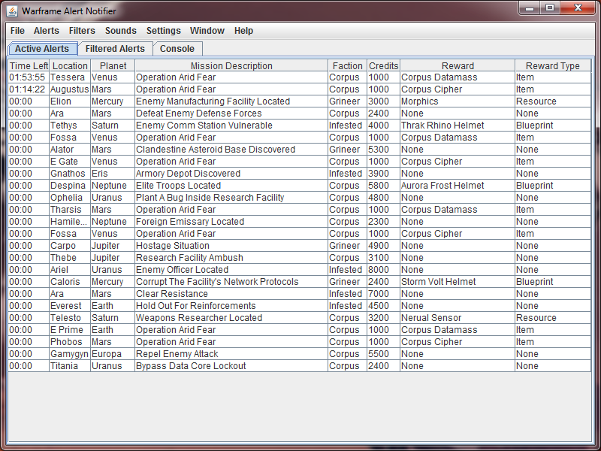The image size is (601, 451).
Task: Open the Help menu
Action: coord(243,31)
